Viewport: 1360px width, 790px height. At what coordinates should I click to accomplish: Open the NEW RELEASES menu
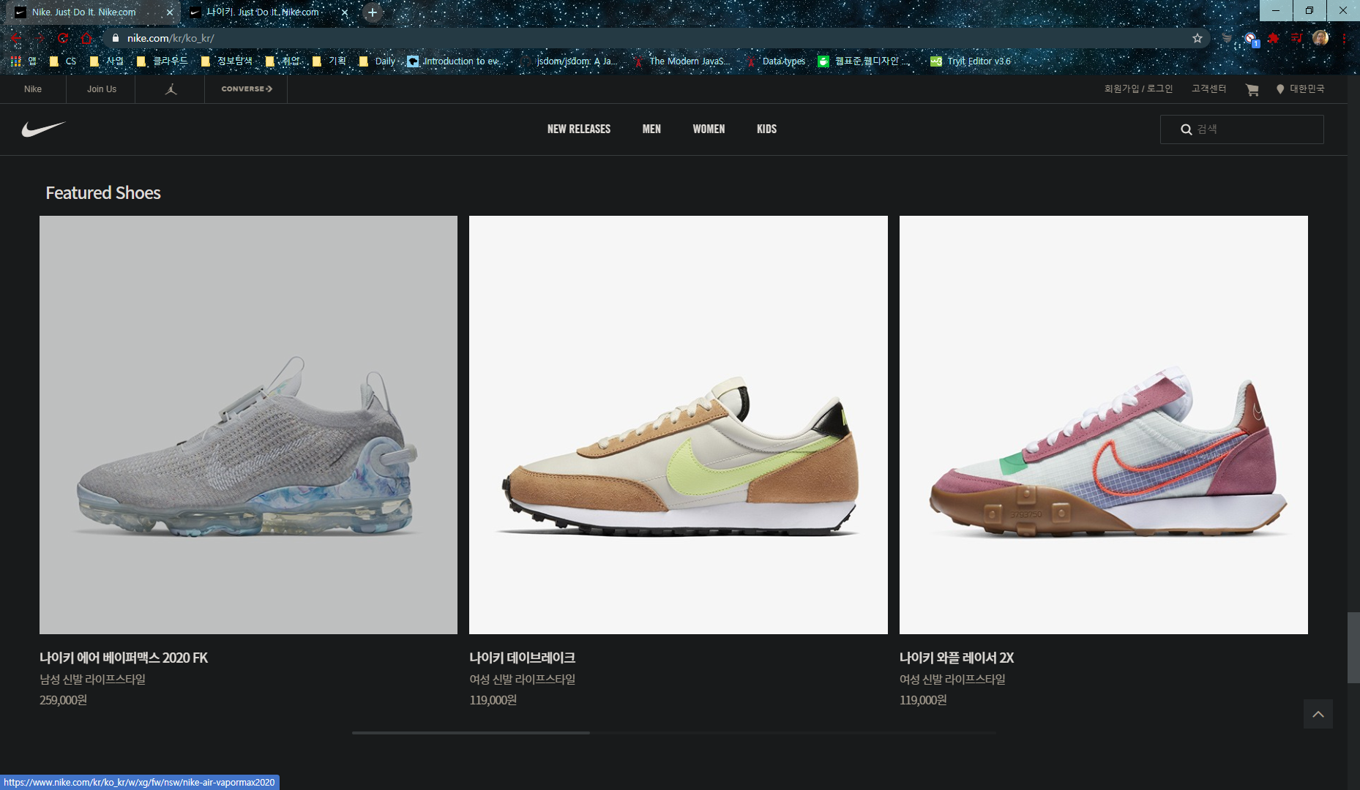tap(579, 129)
